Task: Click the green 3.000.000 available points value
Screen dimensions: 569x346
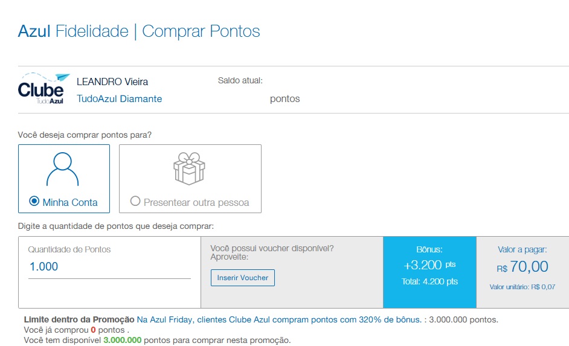Action: [123, 340]
